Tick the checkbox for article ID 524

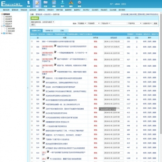coord(32,104)
